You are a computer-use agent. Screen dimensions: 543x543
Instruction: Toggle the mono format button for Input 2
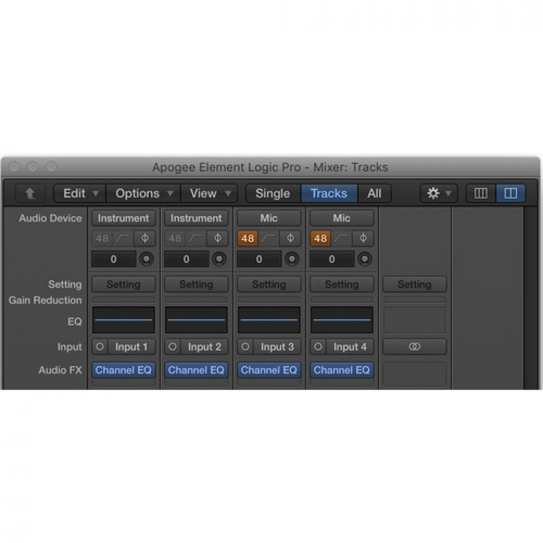tap(173, 347)
